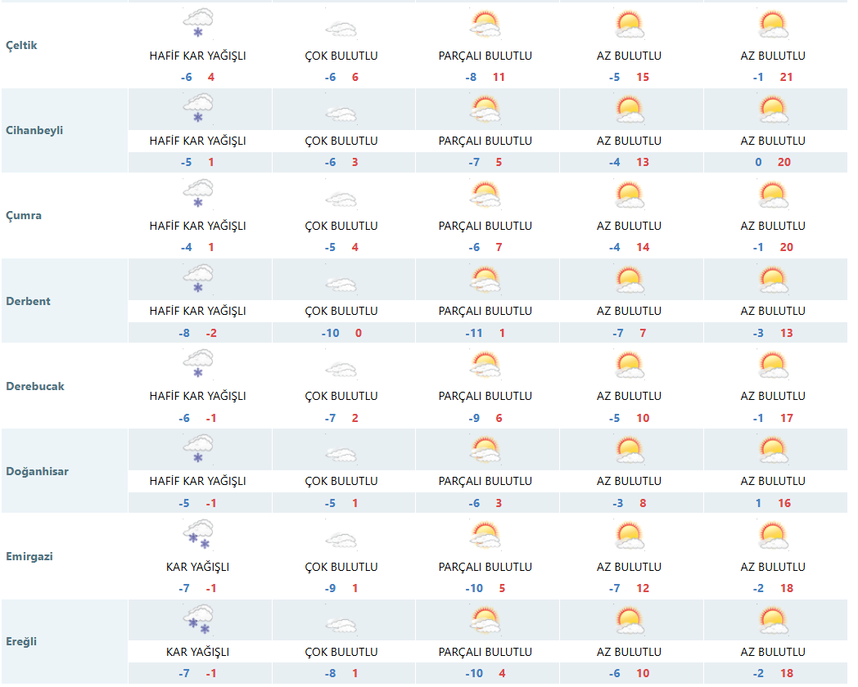This screenshot has height=687, width=858.
Task: Click Derbent's sunny icon above temperatures -7 and 7
Action: tap(629, 280)
